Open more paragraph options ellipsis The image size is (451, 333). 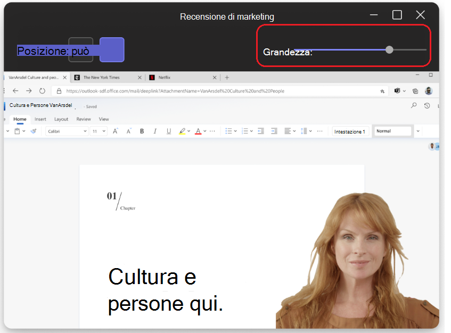pyautogui.click(x=319, y=131)
